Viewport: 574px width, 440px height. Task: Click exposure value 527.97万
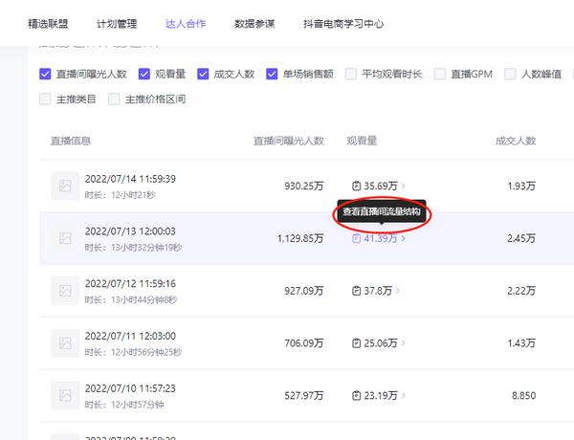pyautogui.click(x=304, y=395)
